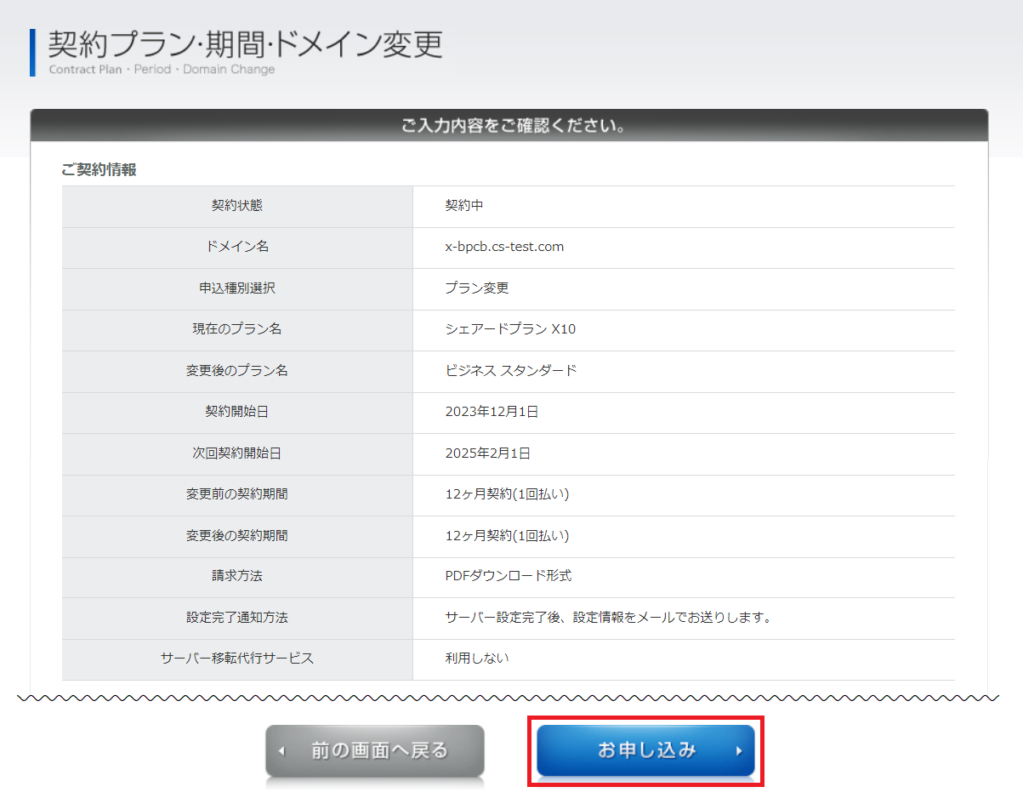The width and height of the screenshot is (1023, 804).
Task: Click the 2025年2月1日 next contract date
Action: pos(487,453)
